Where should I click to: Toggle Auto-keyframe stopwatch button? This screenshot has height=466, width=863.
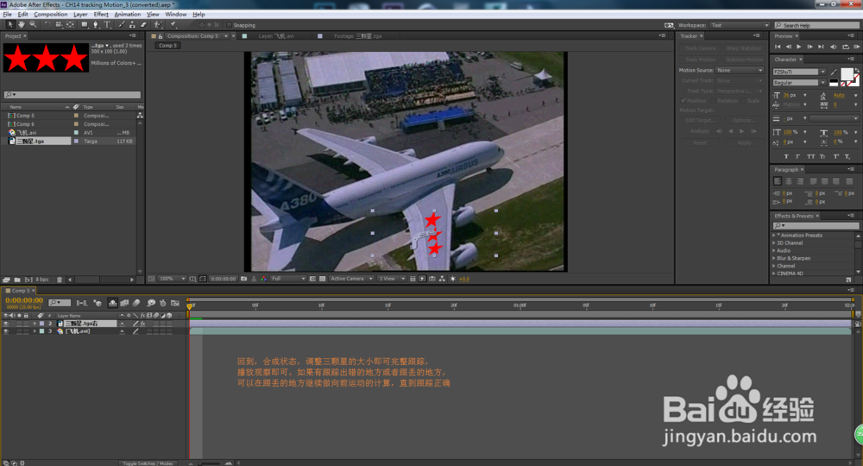(x=163, y=303)
